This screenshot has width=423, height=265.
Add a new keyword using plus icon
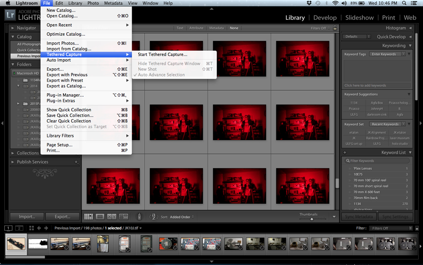tap(345, 153)
